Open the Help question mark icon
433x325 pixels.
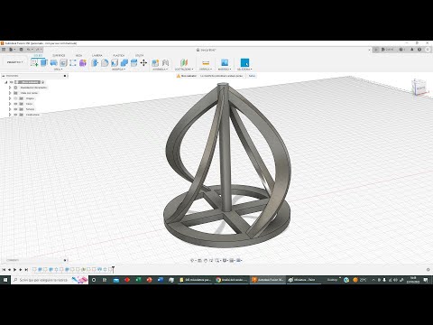419,50
